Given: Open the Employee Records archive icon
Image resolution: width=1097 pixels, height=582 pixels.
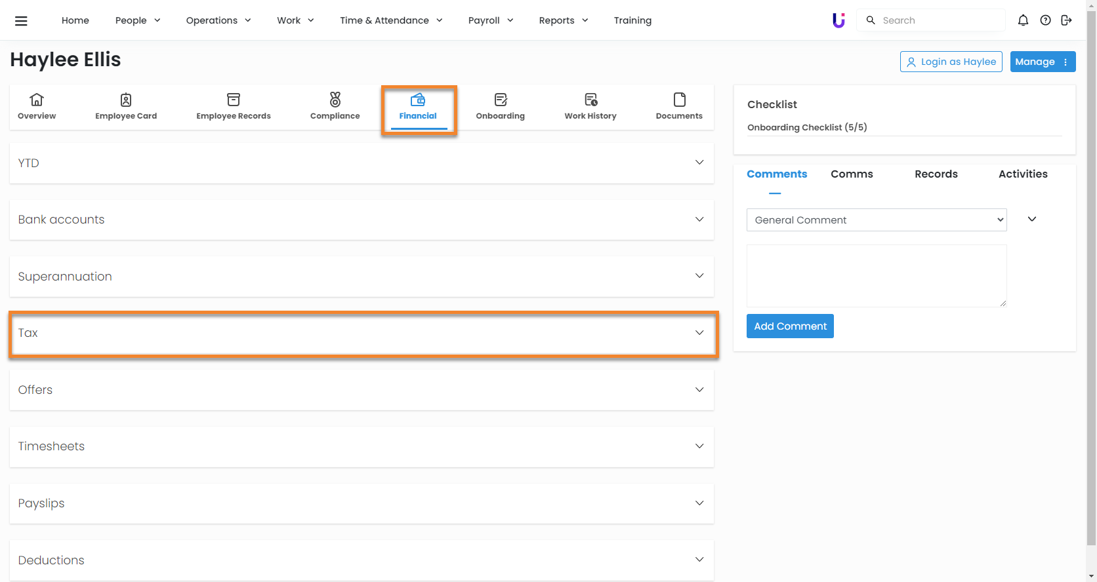Looking at the screenshot, I should pos(234,100).
